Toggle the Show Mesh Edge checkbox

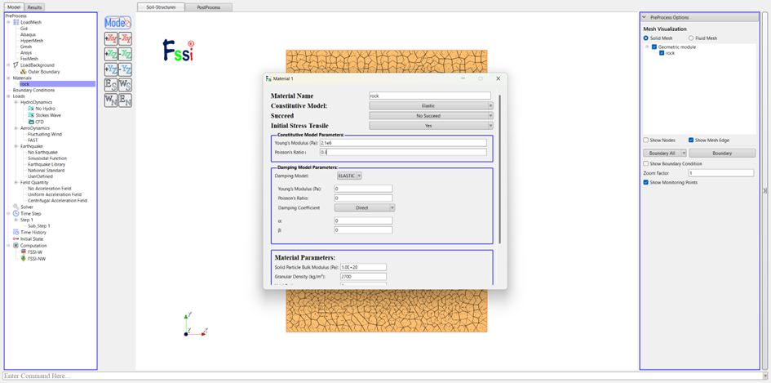click(x=691, y=140)
